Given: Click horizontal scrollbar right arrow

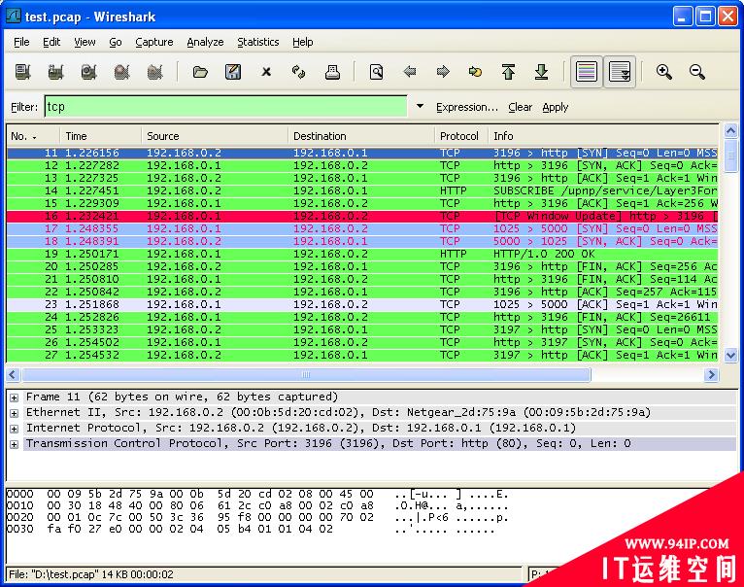Looking at the screenshot, I should click(711, 375).
